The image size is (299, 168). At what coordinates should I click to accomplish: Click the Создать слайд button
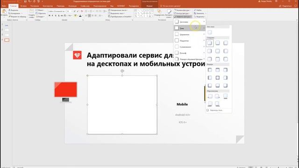click(x=32, y=14)
